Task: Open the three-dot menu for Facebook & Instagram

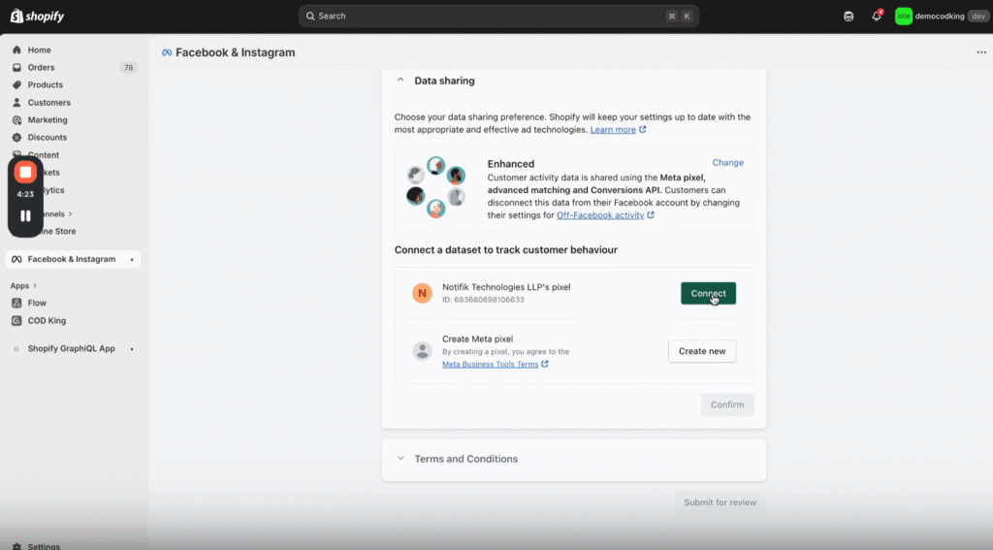Action: (x=981, y=52)
